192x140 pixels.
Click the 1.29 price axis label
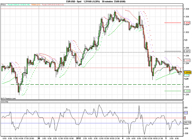(x=186, y=79)
